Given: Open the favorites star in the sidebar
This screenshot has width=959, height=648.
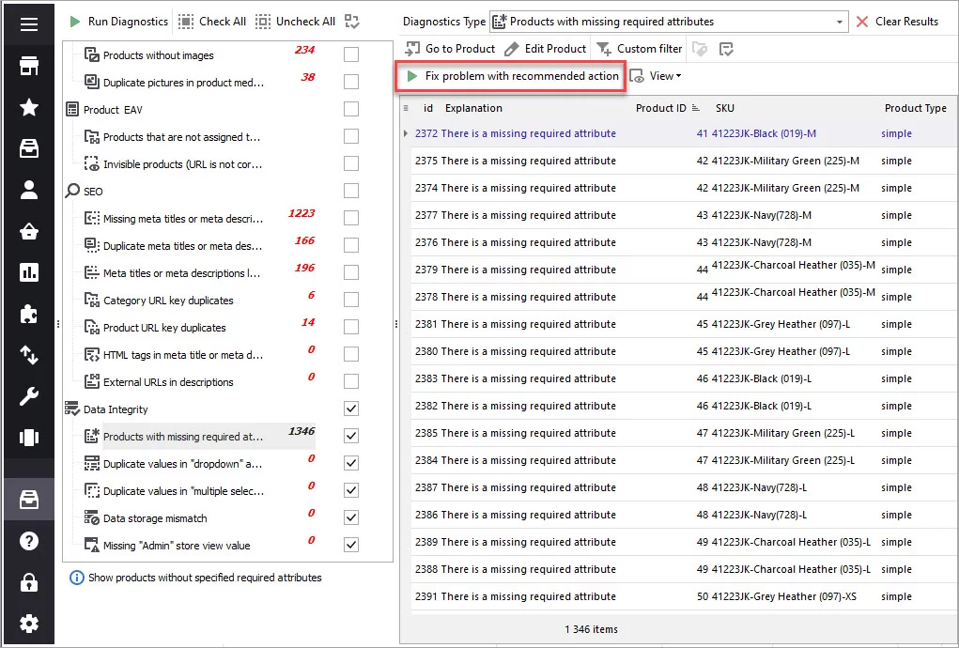Looking at the screenshot, I should [29, 108].
